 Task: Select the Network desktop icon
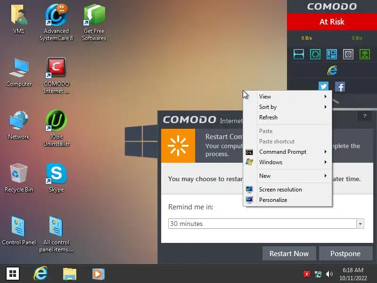click(x=19, y=125)
